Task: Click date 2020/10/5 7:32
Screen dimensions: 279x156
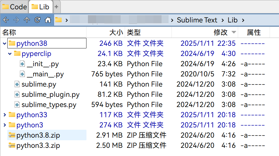Action: tap(208, 74)
